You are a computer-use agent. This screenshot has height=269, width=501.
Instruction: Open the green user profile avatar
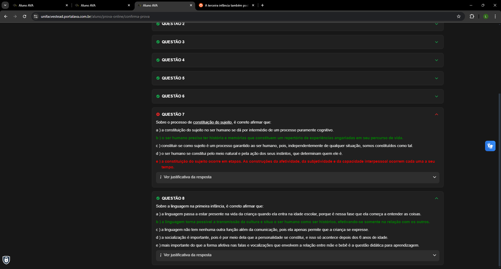coord(486,16)
